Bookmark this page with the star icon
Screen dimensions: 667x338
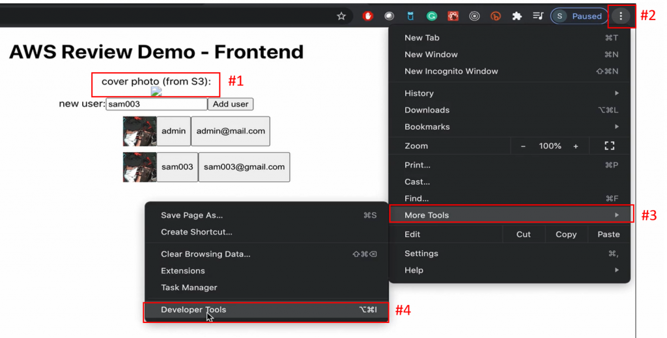[x=341, y=16]
